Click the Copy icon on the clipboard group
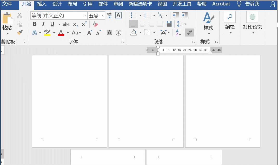 pyautogui.click(x=20, y=23)
